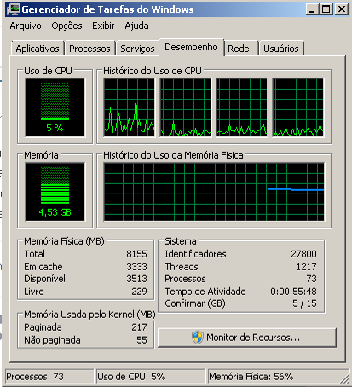Click status bar text Memória Física: 56%
This screenshot has width=352, height=387.
click(x=251, y=377)
